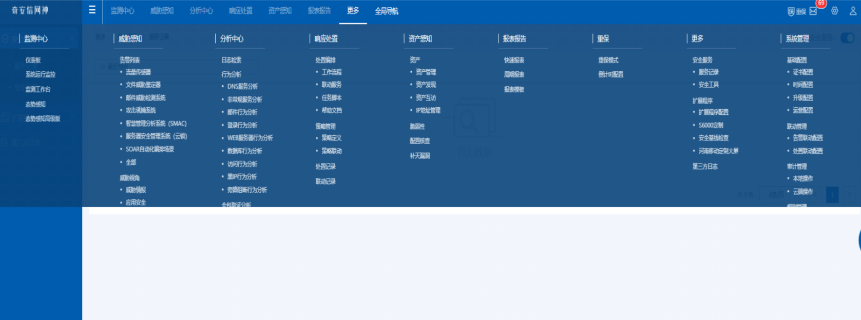Click the 重保 shield icon in header

click(796, 11)
